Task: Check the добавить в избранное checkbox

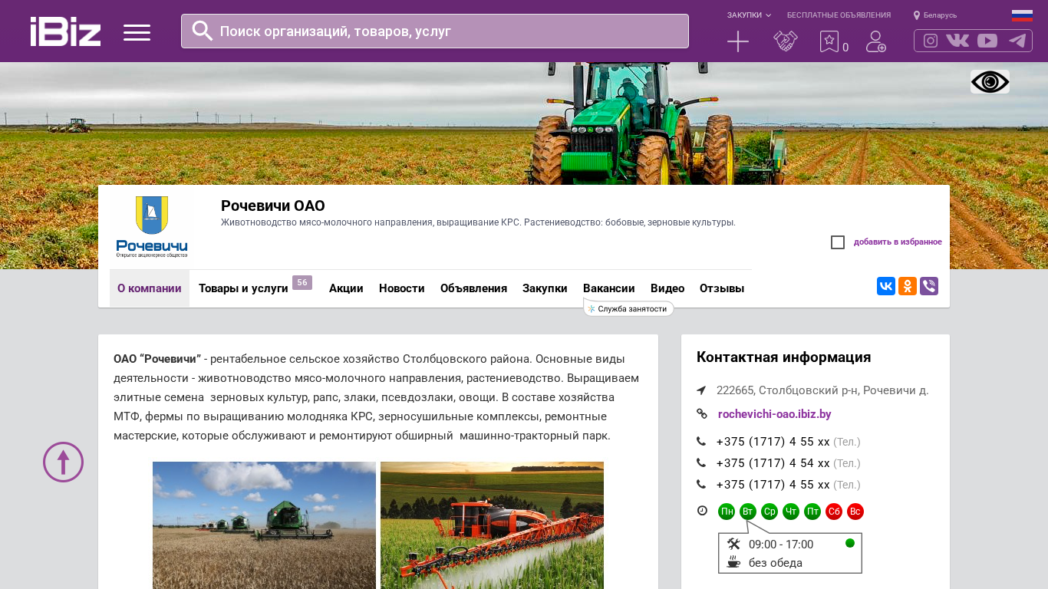Action: click(x=838, y=242)
